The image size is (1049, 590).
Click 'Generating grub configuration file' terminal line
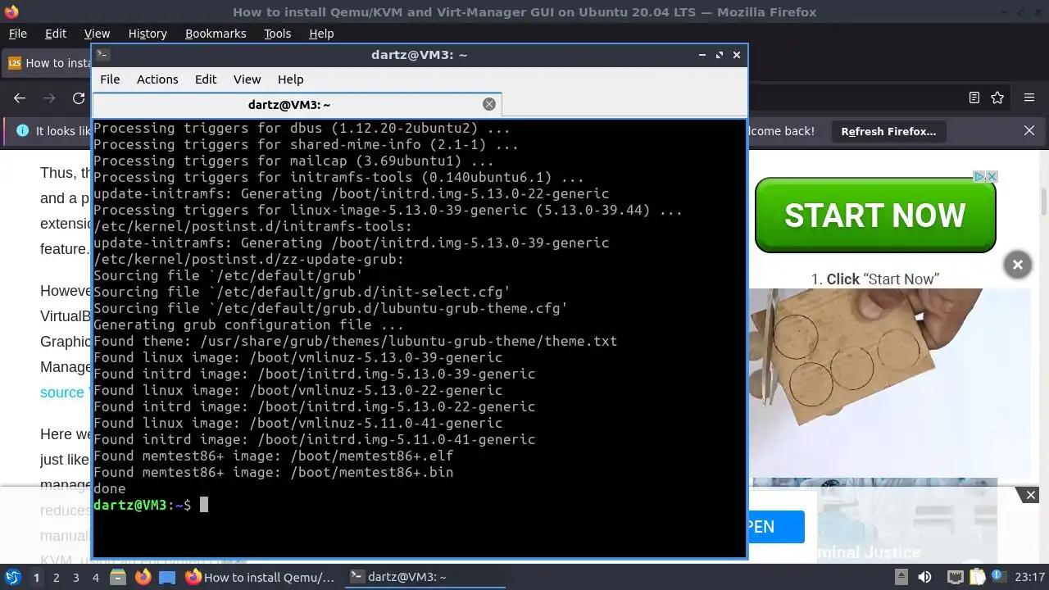pyautogui.click(x=248, y=324)
